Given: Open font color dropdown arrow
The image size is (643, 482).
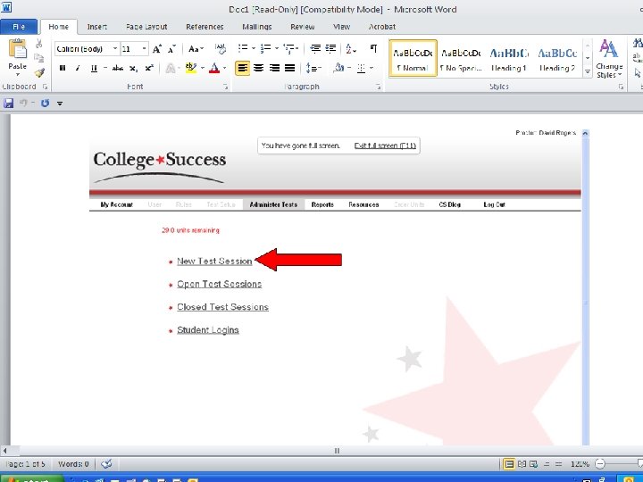Looking at the screenshot, I should point(224,68).
